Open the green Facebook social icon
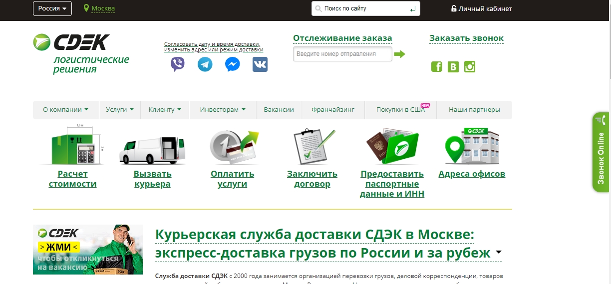611x284 pixels. pyautogui.click(x=436, y=67)
